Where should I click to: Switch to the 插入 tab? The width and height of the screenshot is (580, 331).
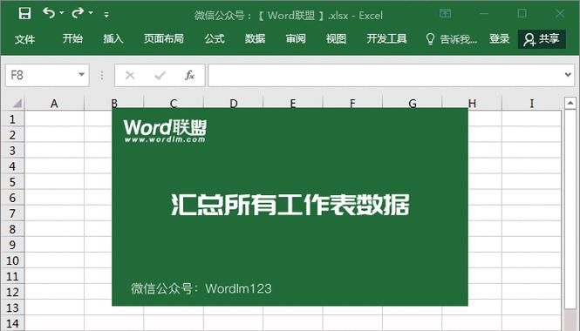pos(113,38)
